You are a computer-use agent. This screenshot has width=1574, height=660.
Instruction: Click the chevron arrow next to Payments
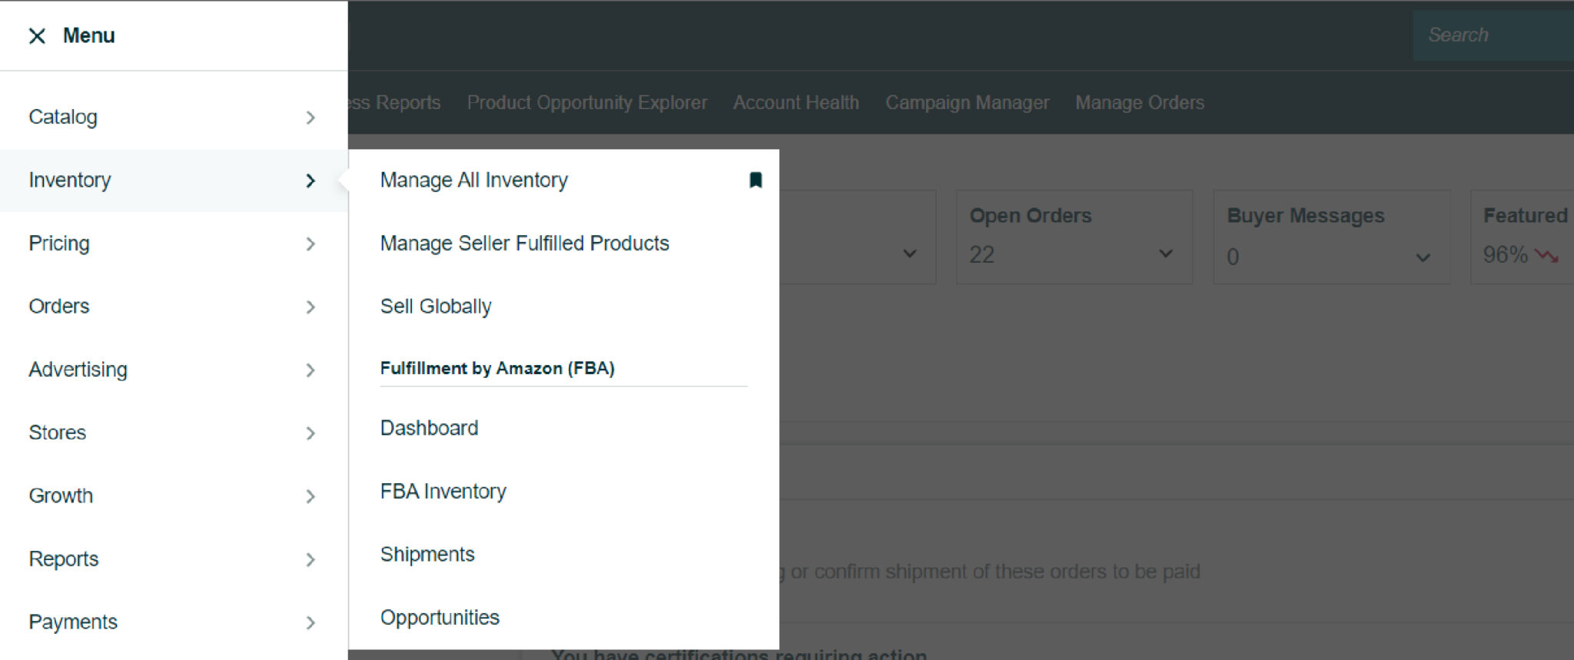click(310, 622)
